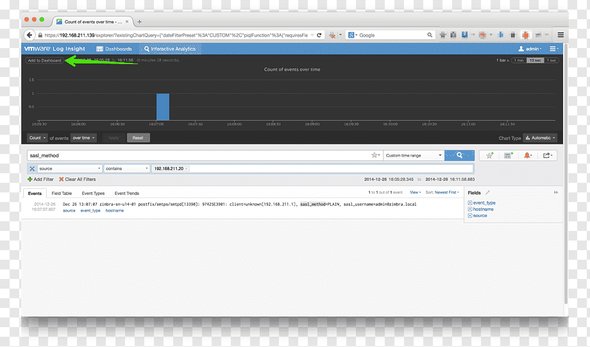Image resolution: width=590 pixels, height=347 pixels.
Task: Click the blue search magnifier button
Action: [x=459, y=155]
